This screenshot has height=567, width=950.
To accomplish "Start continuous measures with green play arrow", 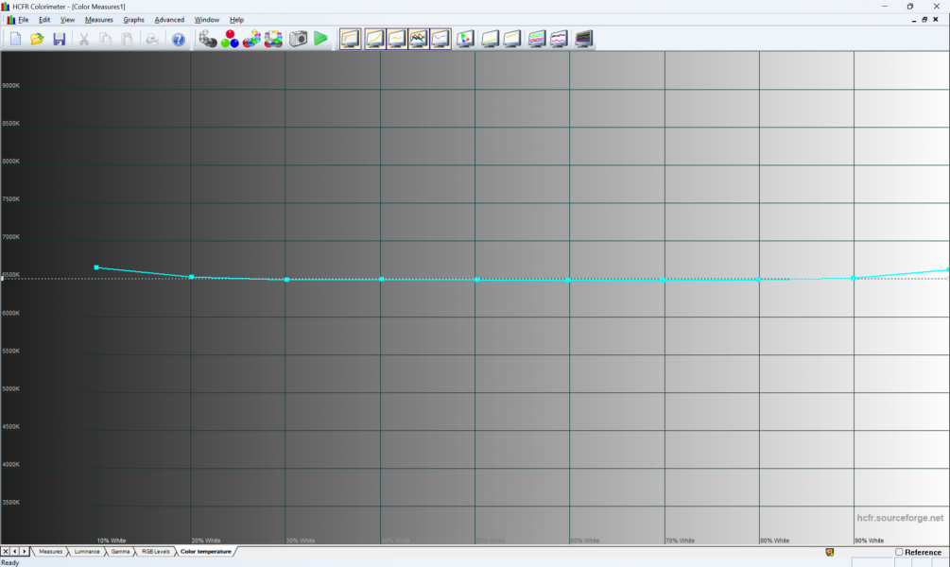I will [x=320, y=39].
